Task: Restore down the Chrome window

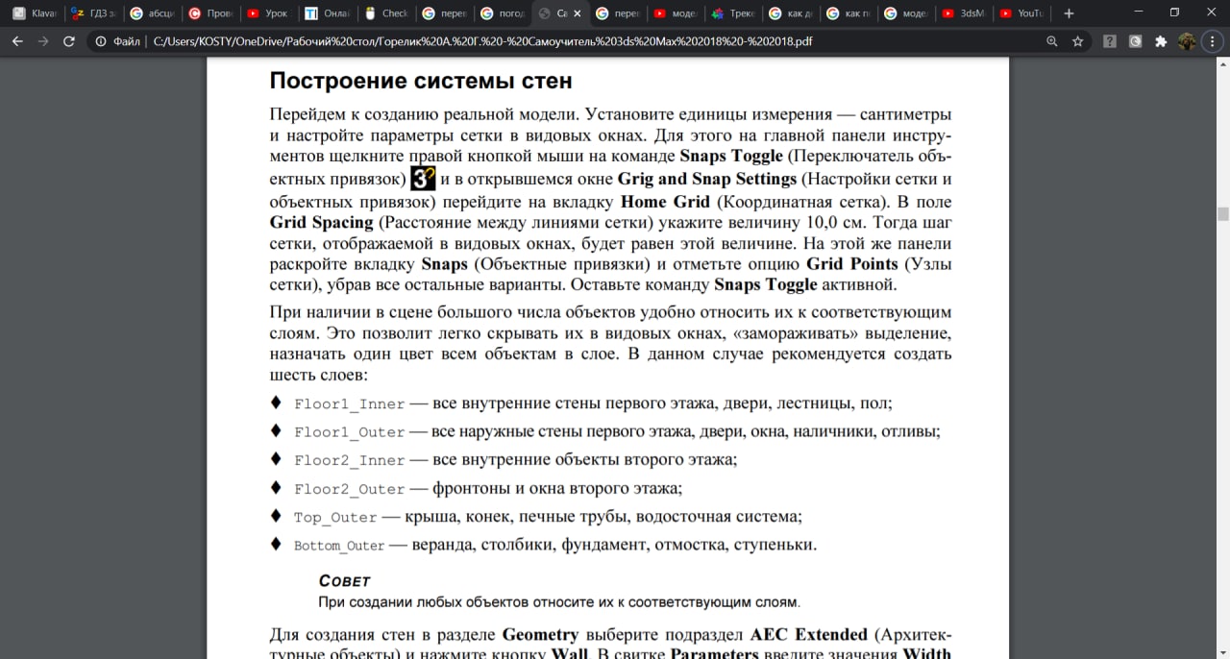Action: (x=1174, y=12)
